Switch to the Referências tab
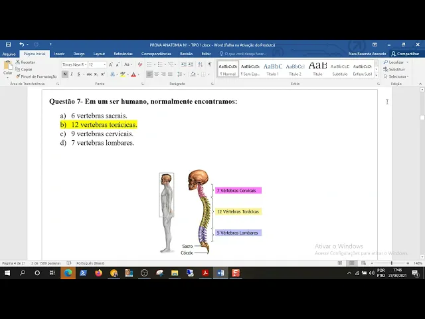 (124, 54)
